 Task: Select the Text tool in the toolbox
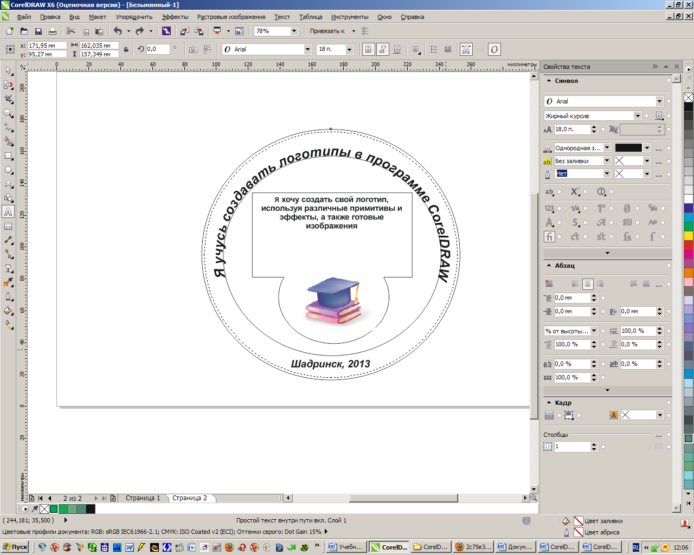8,212
